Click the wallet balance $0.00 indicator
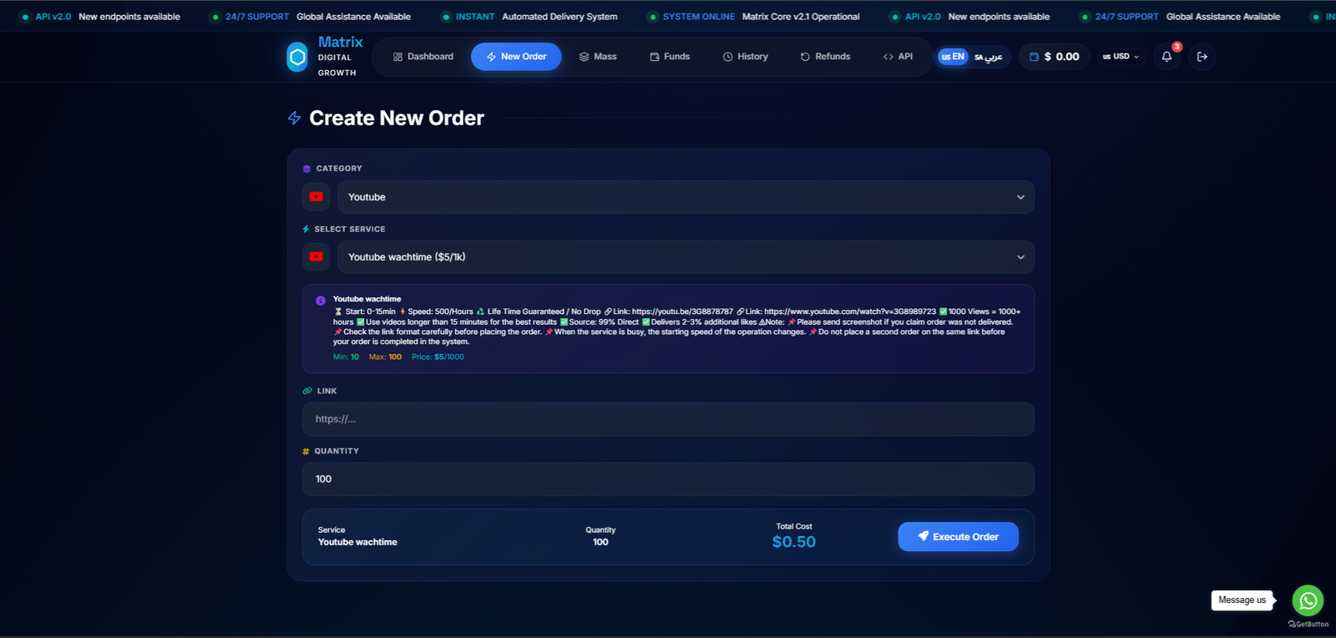Viewport: 1336px width, 638px height. [x=1054, y=57]
